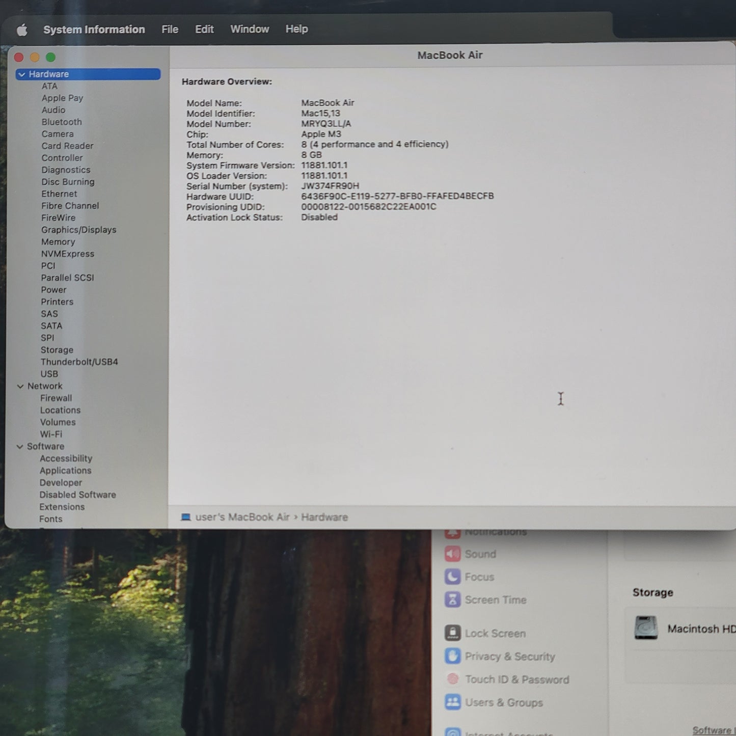Select Thunderbolt/USB4 in the sidebar
This screenshot has height=736, width=736.
pyautogui.click(x=79, y=362)
